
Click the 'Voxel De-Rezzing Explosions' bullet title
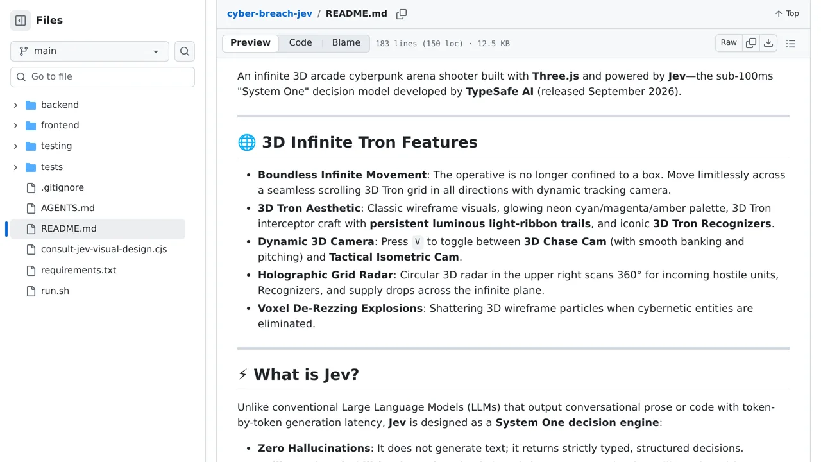click(340, 309)
